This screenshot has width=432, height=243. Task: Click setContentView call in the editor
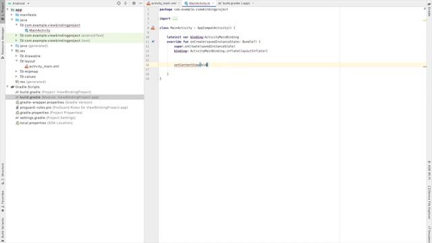(x=187, y=65)
